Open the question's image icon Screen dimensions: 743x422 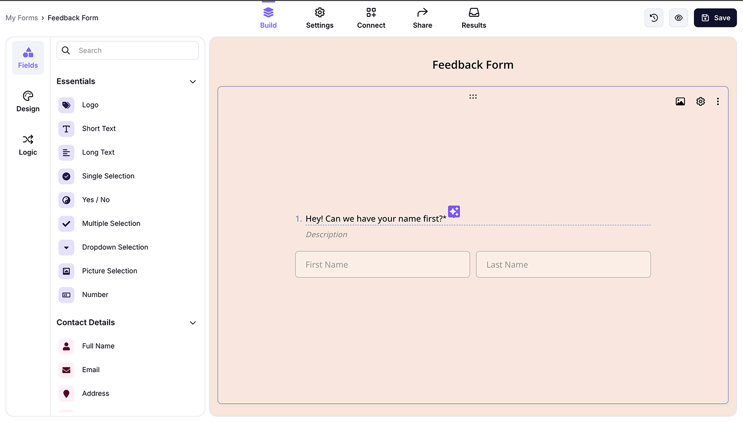point(680,101)
